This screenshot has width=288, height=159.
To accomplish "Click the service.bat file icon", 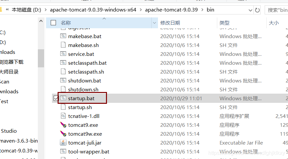I will pos(63,54).
